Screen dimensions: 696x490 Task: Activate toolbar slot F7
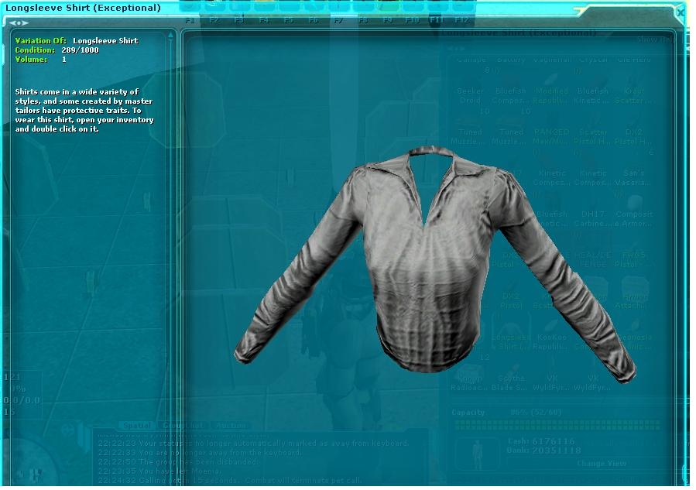338,20
